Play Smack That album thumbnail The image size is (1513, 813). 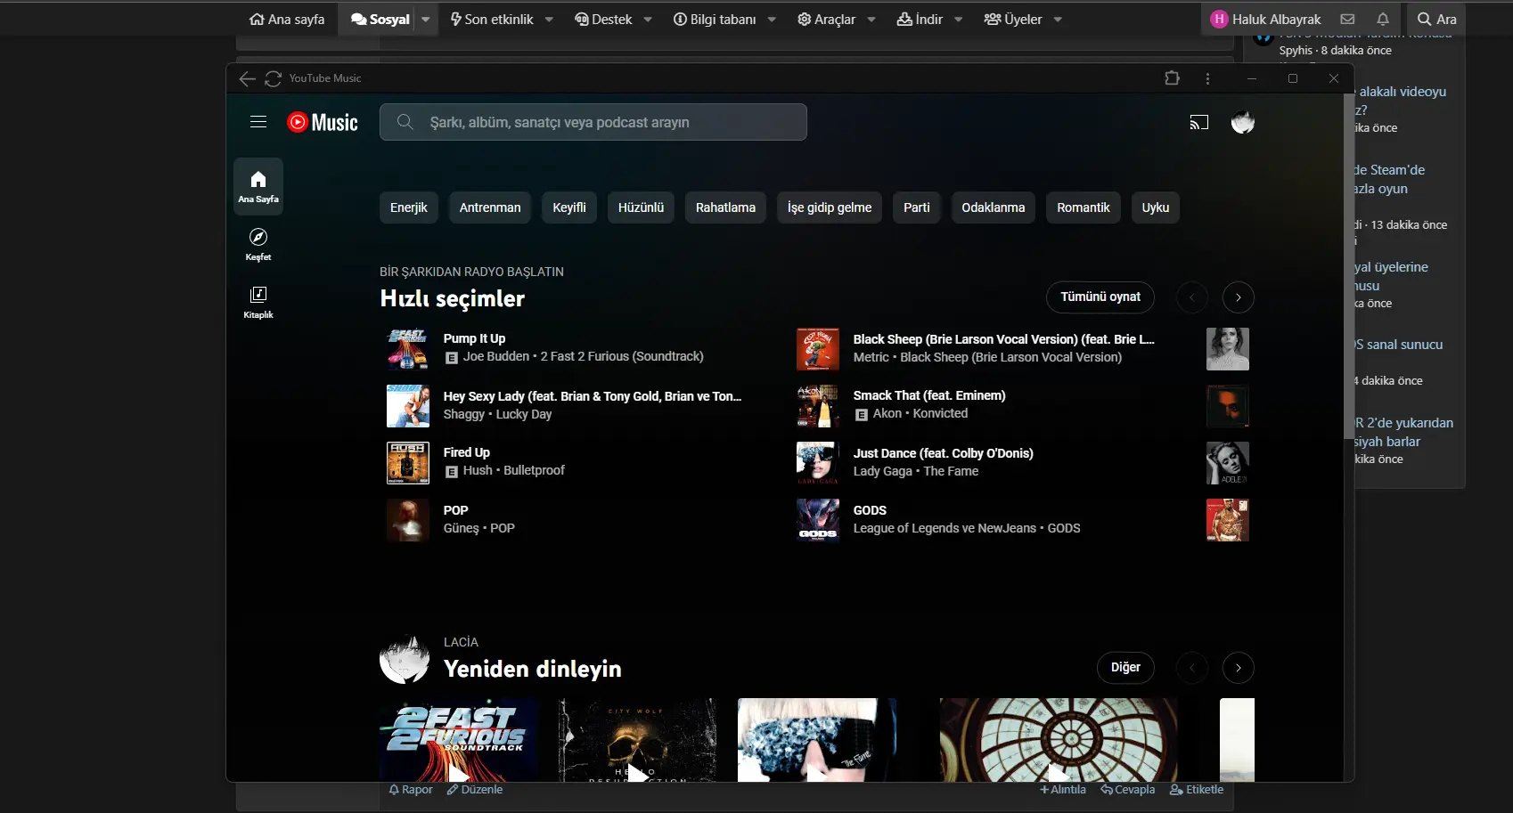click(x=818, y=406)
